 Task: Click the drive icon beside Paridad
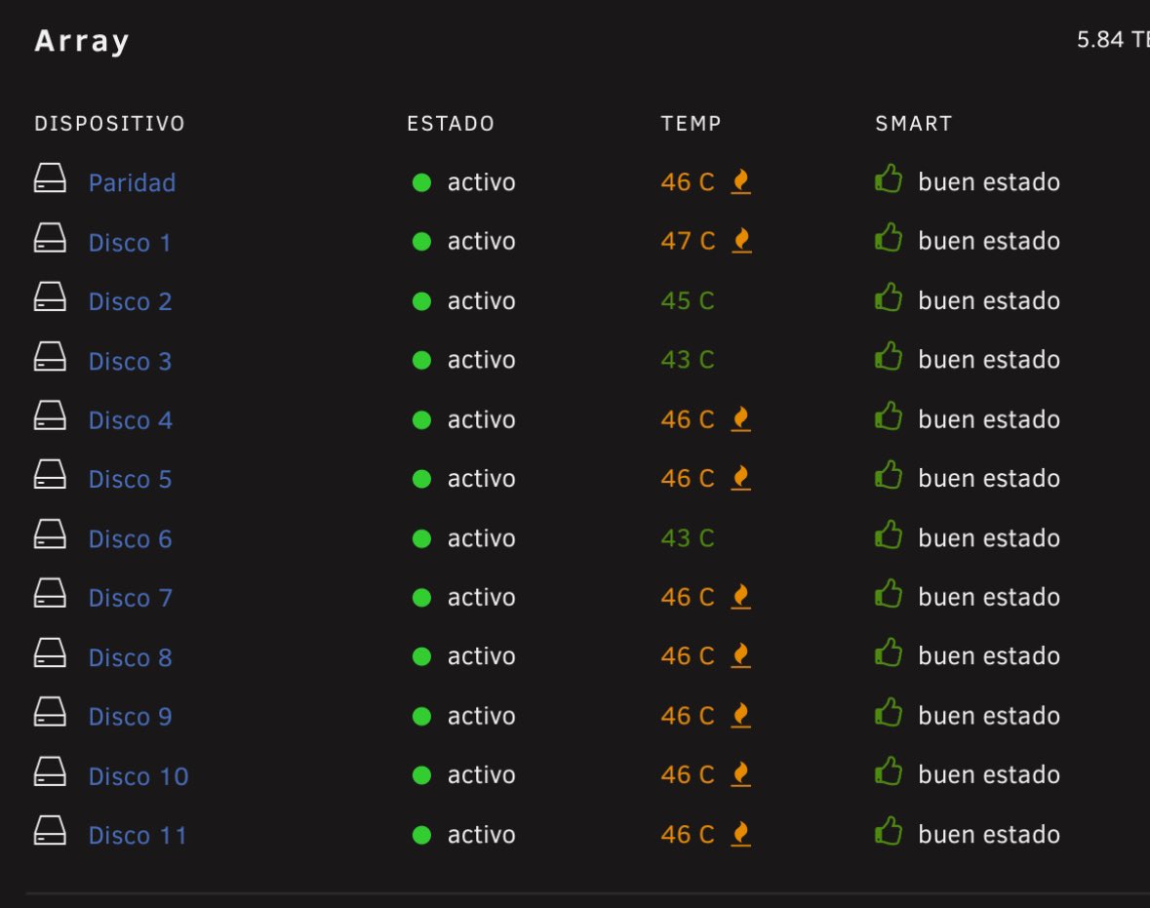(50, 178)
